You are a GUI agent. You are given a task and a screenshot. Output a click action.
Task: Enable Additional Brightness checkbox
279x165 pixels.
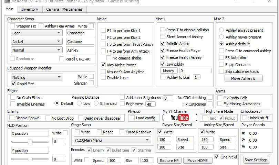pos(122,97)
